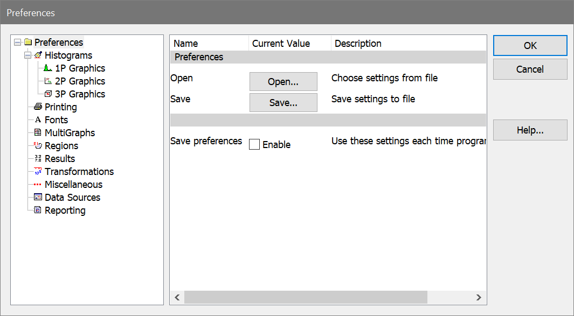Collapse the Preferences root tree node
Screen dimensions: 574x316
(17, 43)
